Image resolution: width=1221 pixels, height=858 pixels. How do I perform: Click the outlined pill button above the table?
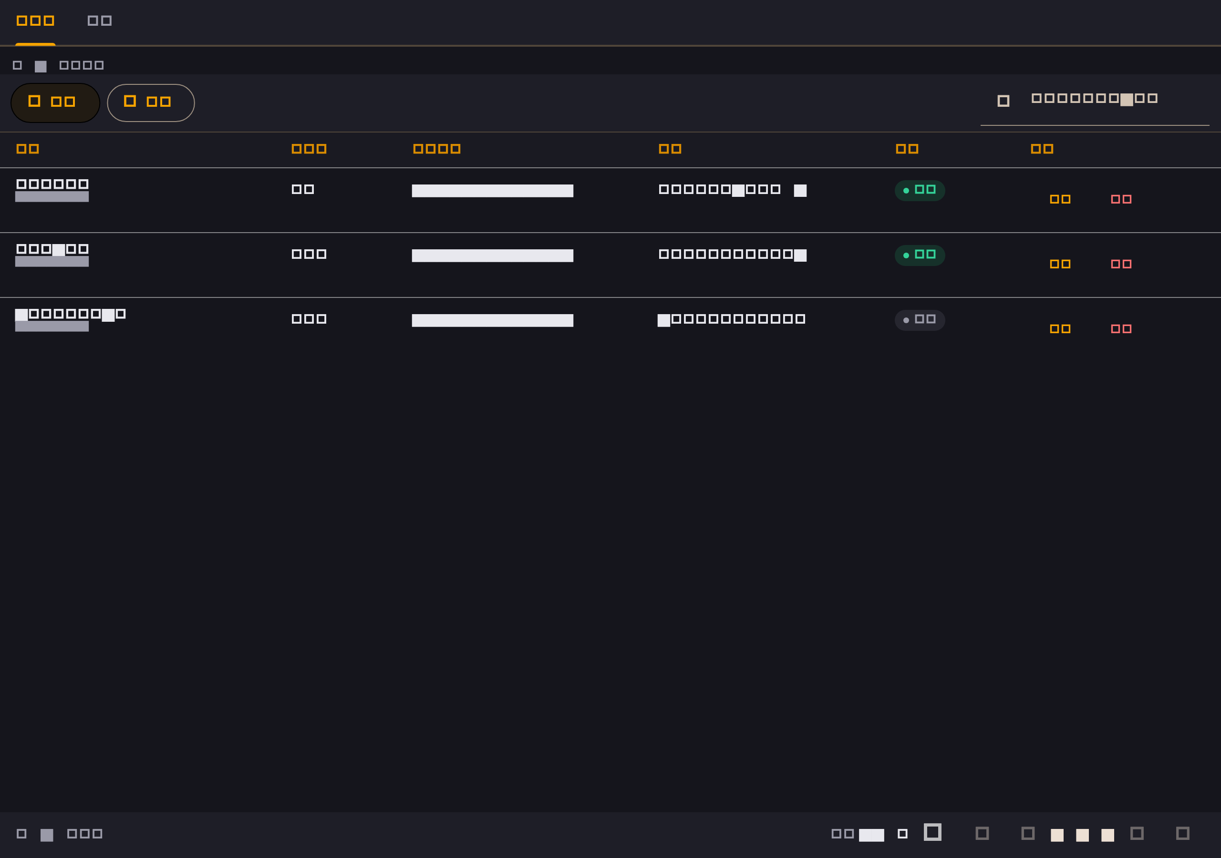tap(151, 102)
